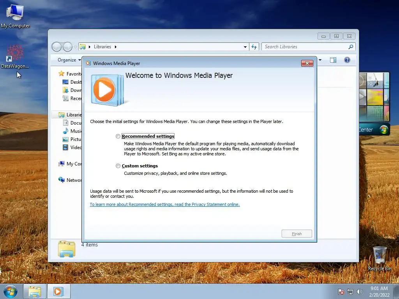399x299 pixels.
Task: Close the Libraries window
Action: 349,36
